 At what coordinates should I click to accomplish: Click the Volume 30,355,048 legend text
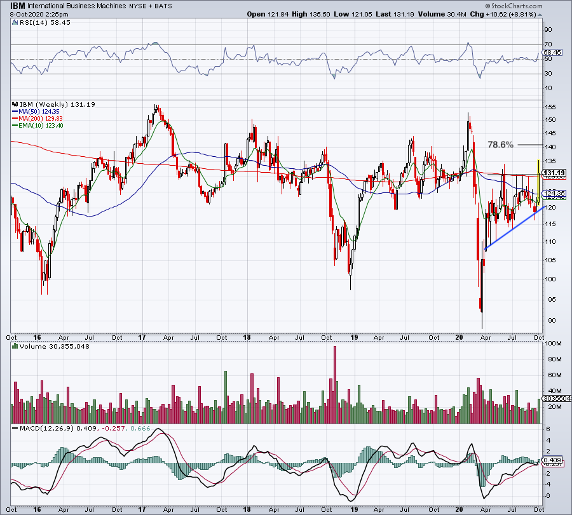(55, 346)
